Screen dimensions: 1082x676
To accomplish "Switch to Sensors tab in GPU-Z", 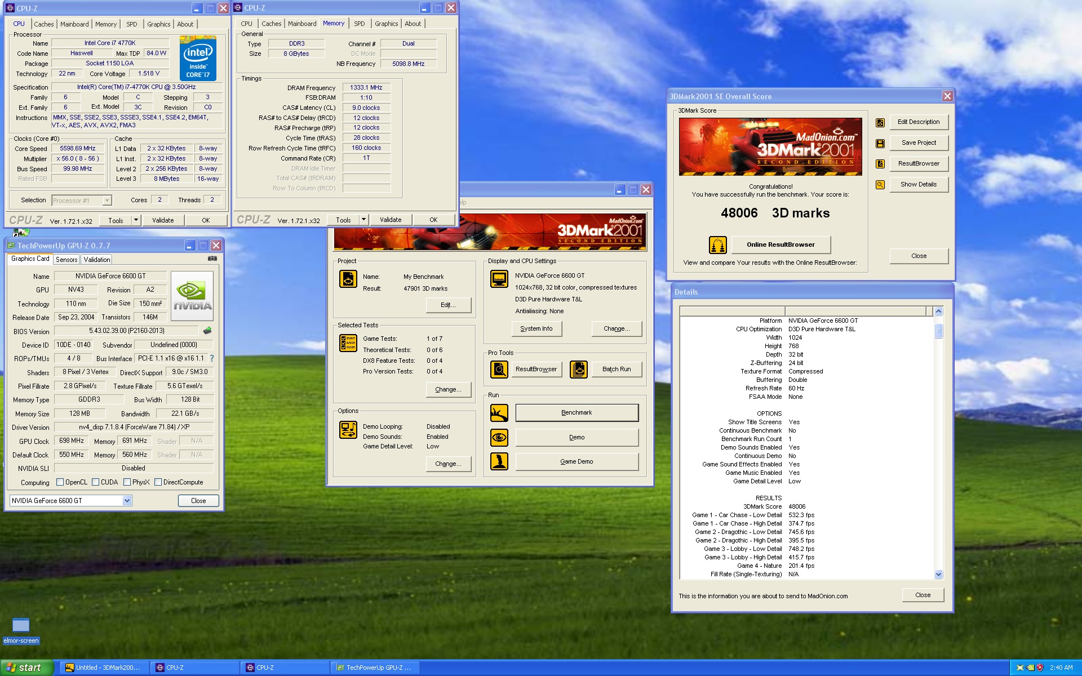I will 66,260.
